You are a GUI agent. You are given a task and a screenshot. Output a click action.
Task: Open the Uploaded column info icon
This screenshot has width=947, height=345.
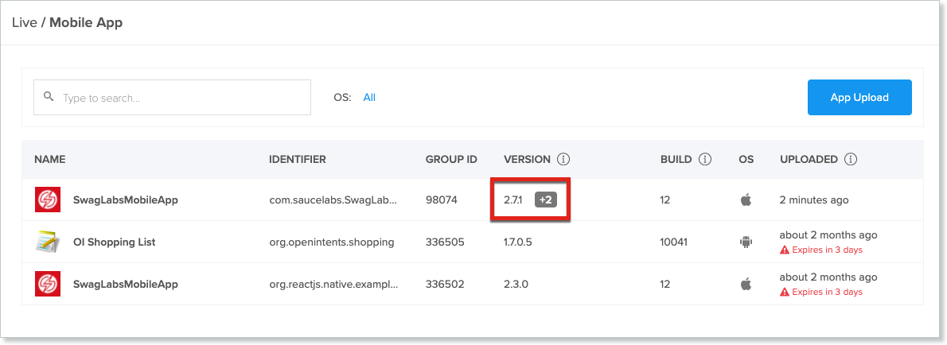851,159
